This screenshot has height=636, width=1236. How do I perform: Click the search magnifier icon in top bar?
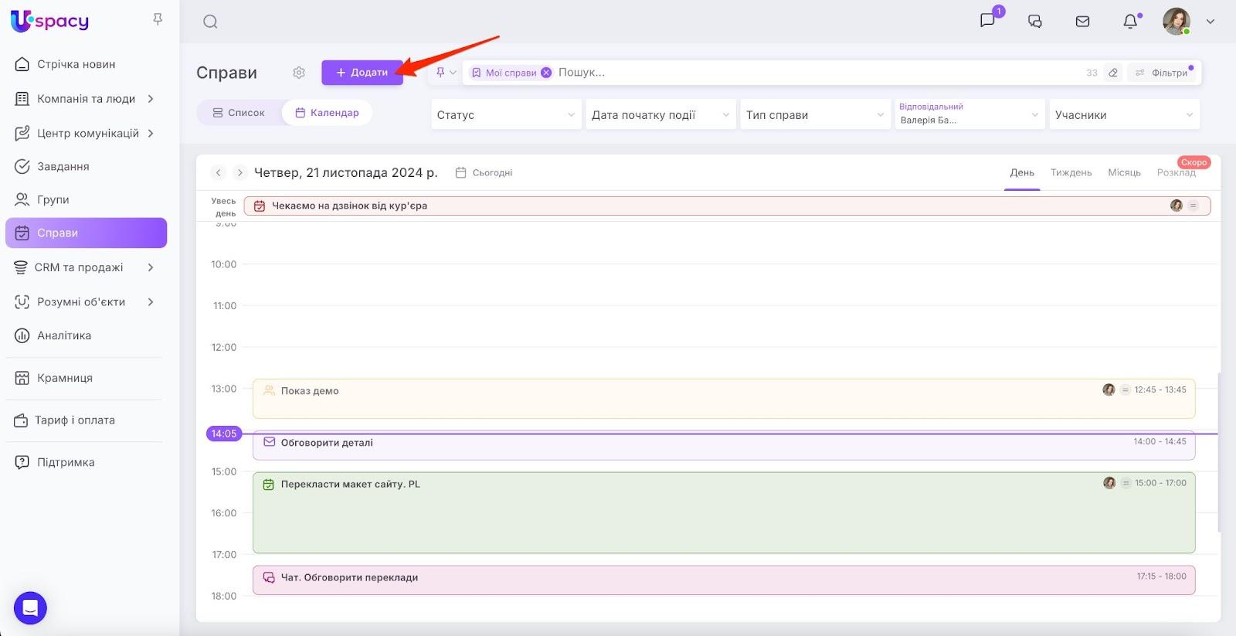pos(210,22)
